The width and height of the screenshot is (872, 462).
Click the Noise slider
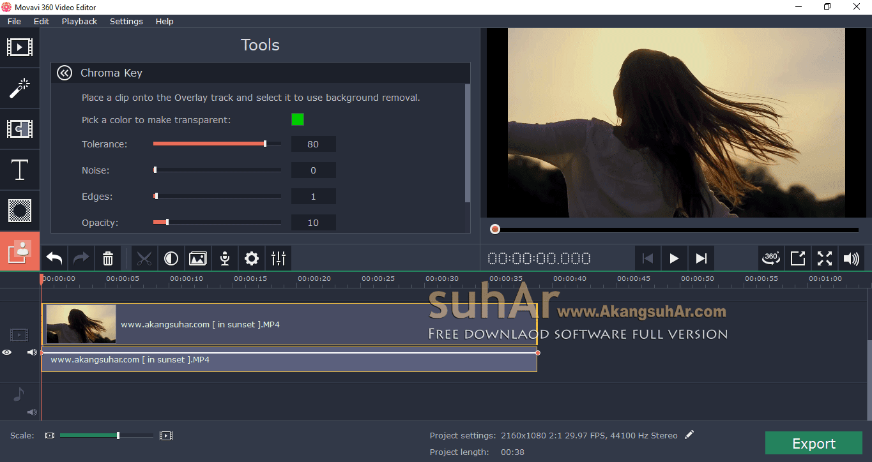[217, 170]
